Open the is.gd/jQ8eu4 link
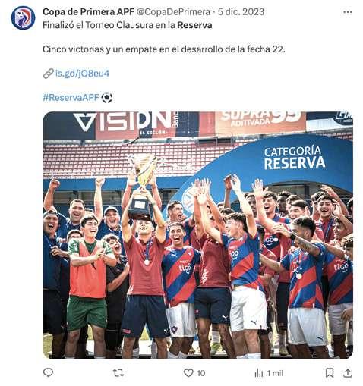 tap(82, 74)
